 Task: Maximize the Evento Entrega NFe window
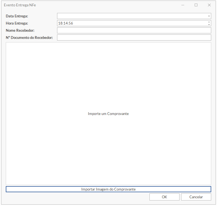pos(196,5)
